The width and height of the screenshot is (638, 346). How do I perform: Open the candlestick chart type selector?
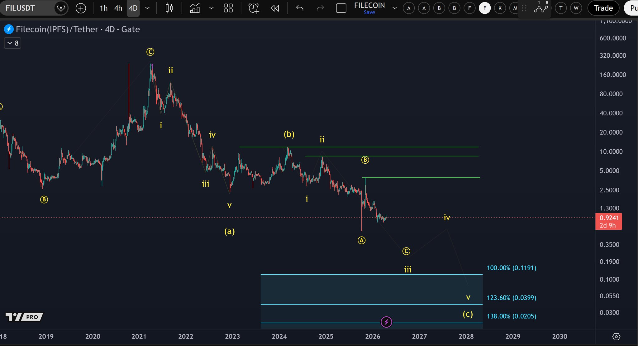coord(169,8)
